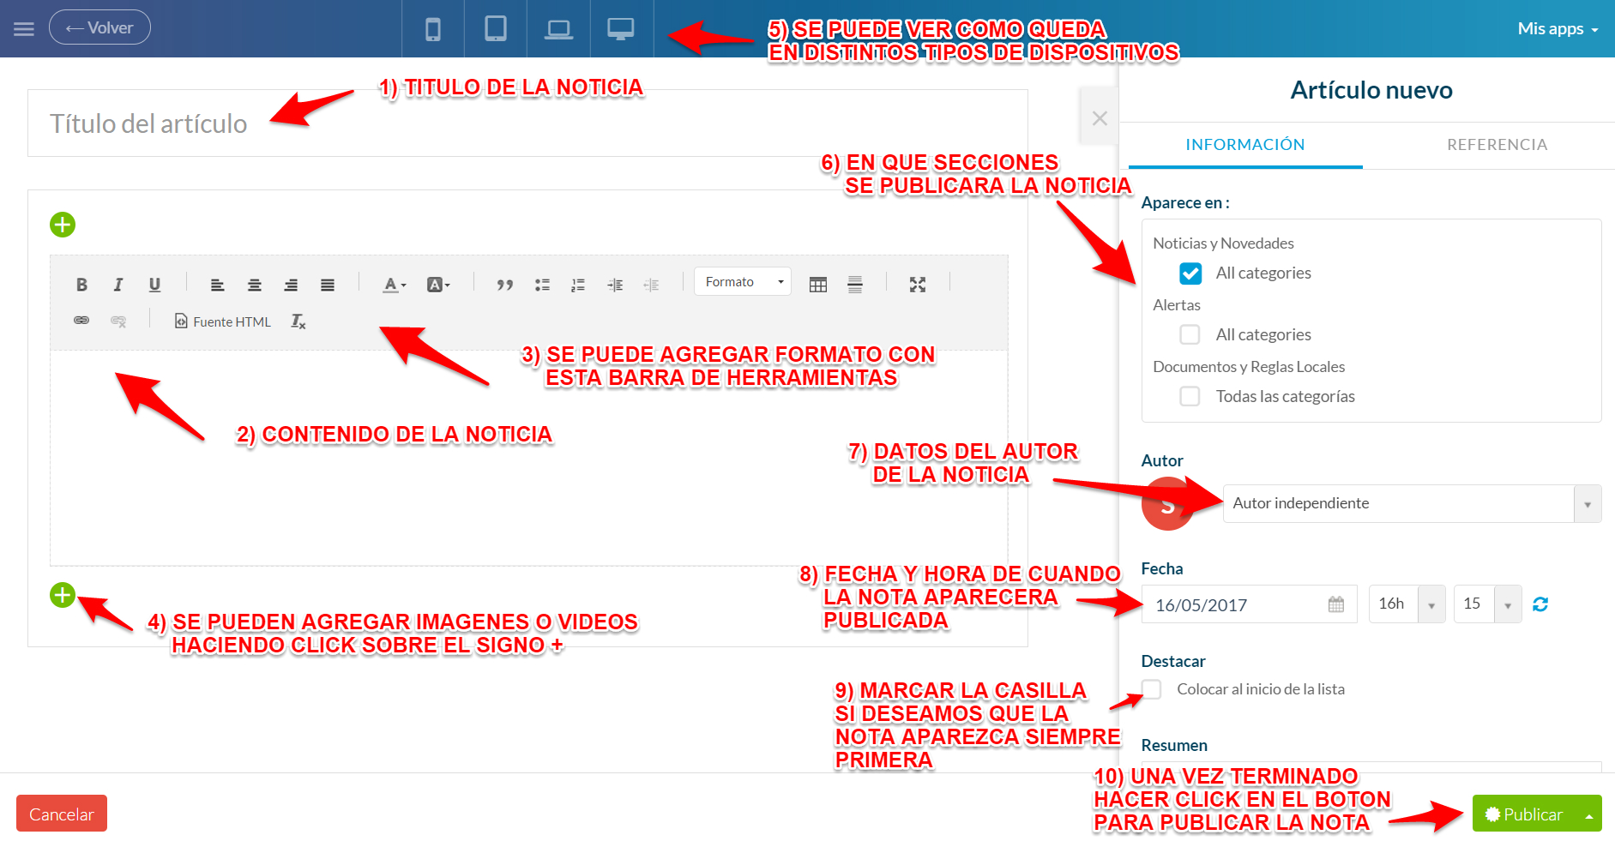Viewport: 1615px width, 847px height.
Task: Justify text alignment
Action: pyautogui.click(x=328, y=285)
